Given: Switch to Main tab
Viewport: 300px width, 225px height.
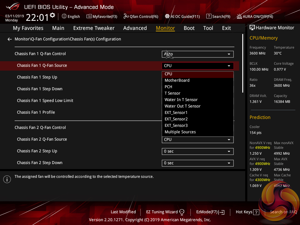Looking at the screenshot, I should [x=58, y=28].
